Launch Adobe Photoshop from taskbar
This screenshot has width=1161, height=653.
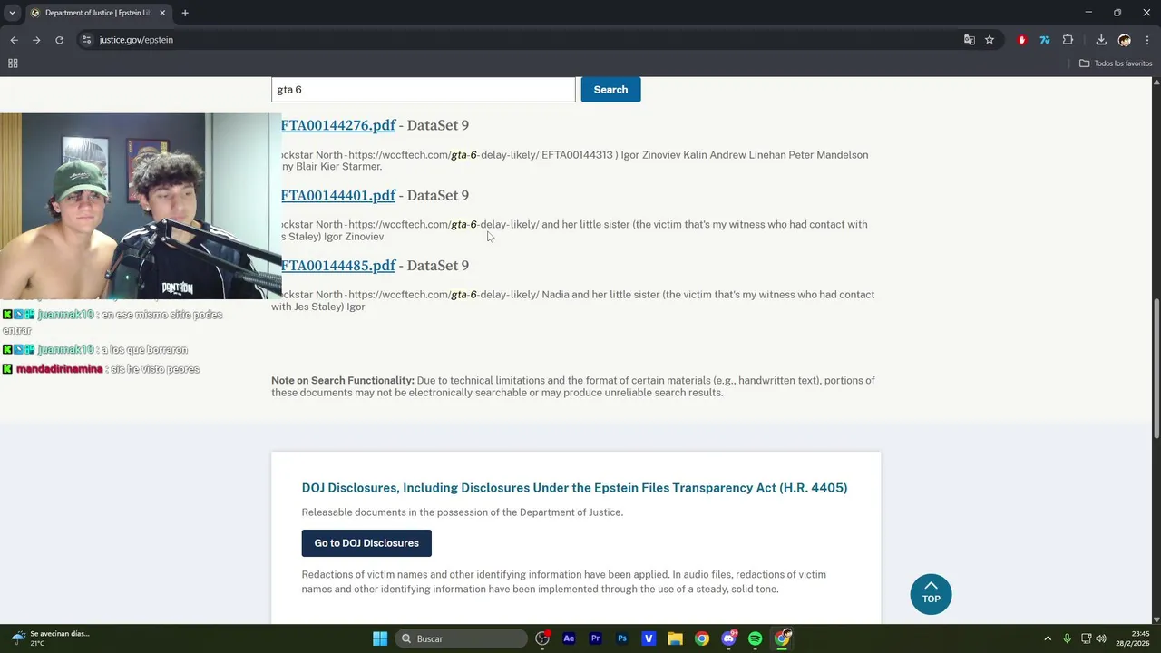(x=622, y=638)
